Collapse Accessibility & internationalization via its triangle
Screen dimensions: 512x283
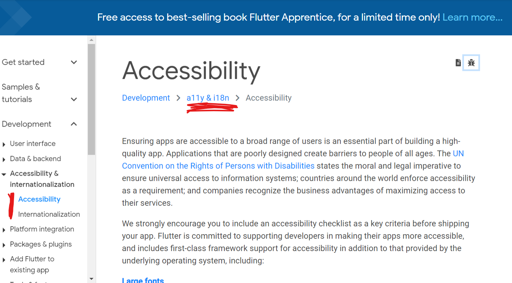(x=4, y=174)
